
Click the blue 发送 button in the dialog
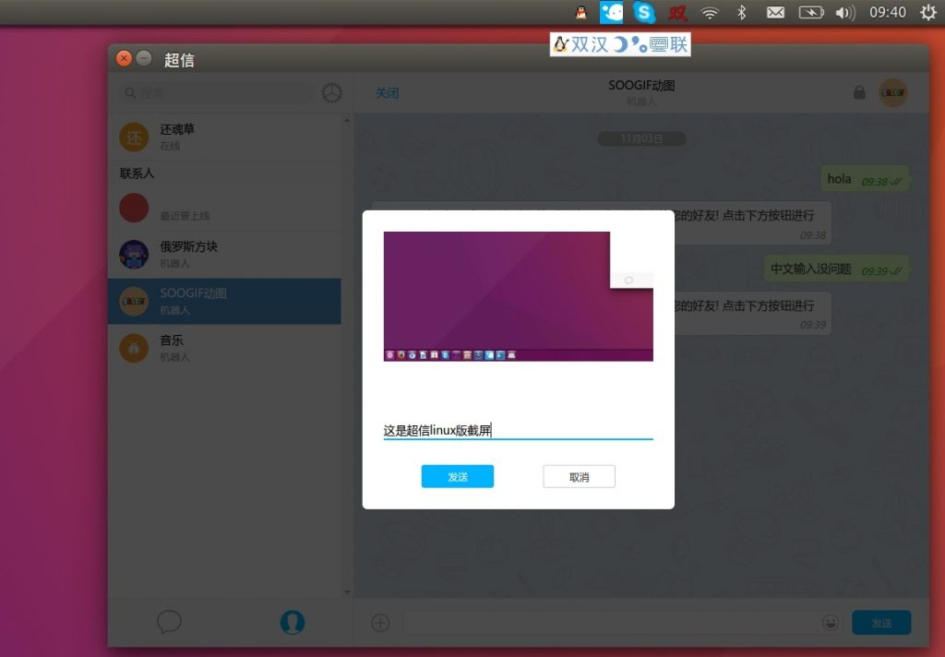[x=458, y=476]
